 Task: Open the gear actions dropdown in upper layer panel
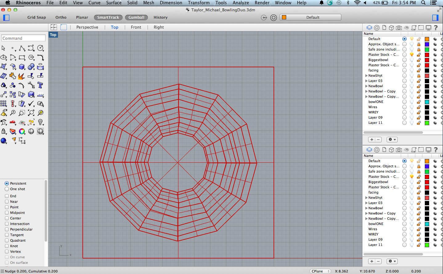click(x=392, y=140)
